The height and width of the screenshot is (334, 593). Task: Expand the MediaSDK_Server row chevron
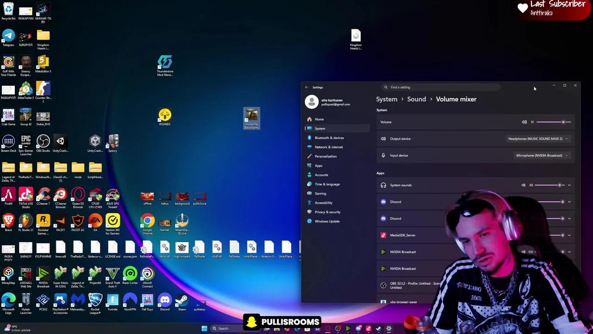click(569, 235)
